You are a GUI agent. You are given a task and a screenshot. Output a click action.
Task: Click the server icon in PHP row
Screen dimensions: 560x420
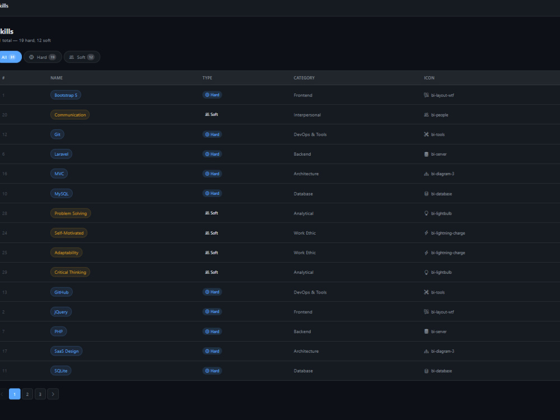426,332
